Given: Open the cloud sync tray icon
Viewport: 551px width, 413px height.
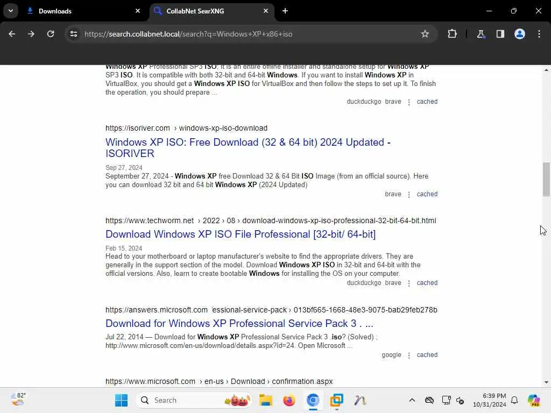Looking at the screenshot, I should 429,400.
